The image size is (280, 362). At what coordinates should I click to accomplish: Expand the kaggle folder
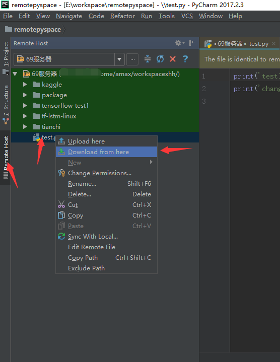coord(25,85)
